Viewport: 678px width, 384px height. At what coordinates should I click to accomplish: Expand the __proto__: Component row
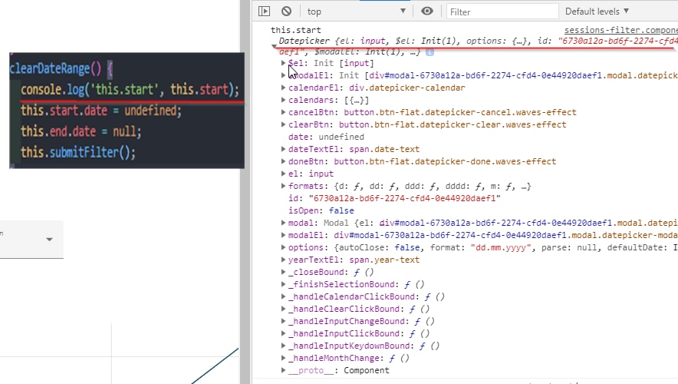pos(283,371)
